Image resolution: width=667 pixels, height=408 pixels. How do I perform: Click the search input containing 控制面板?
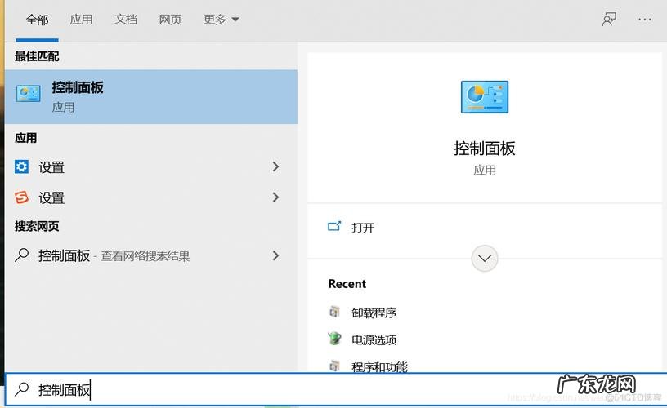[x=245, y=390]
